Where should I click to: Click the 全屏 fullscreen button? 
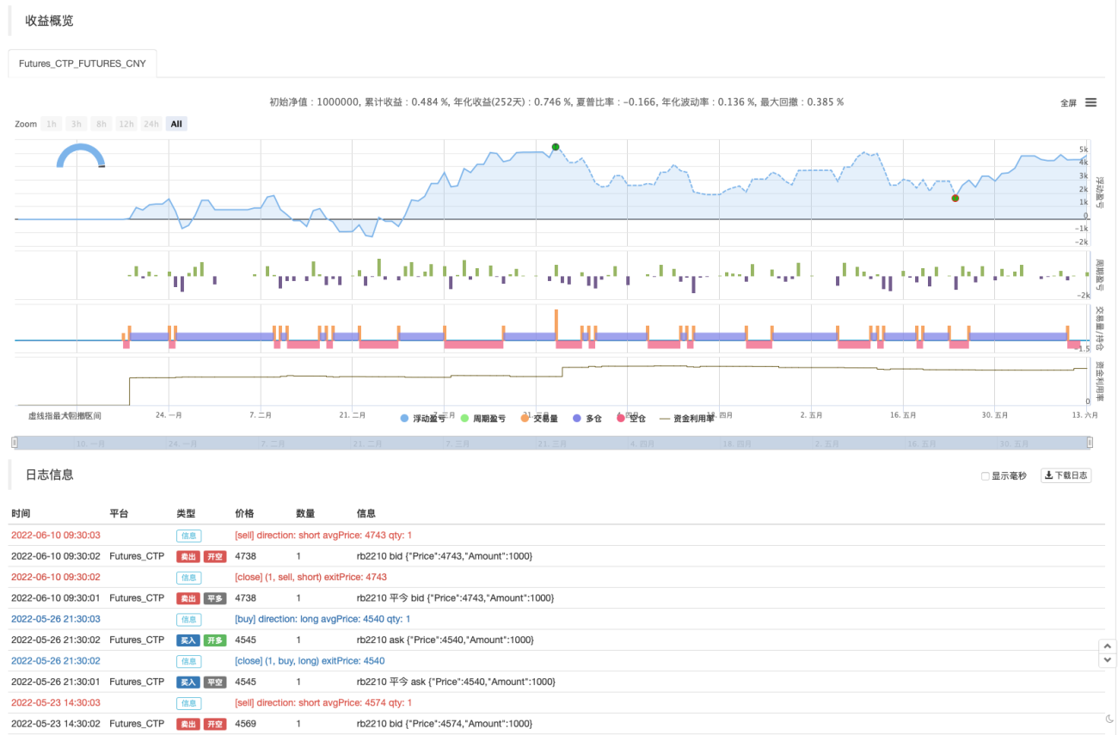tap(1068, 102)
